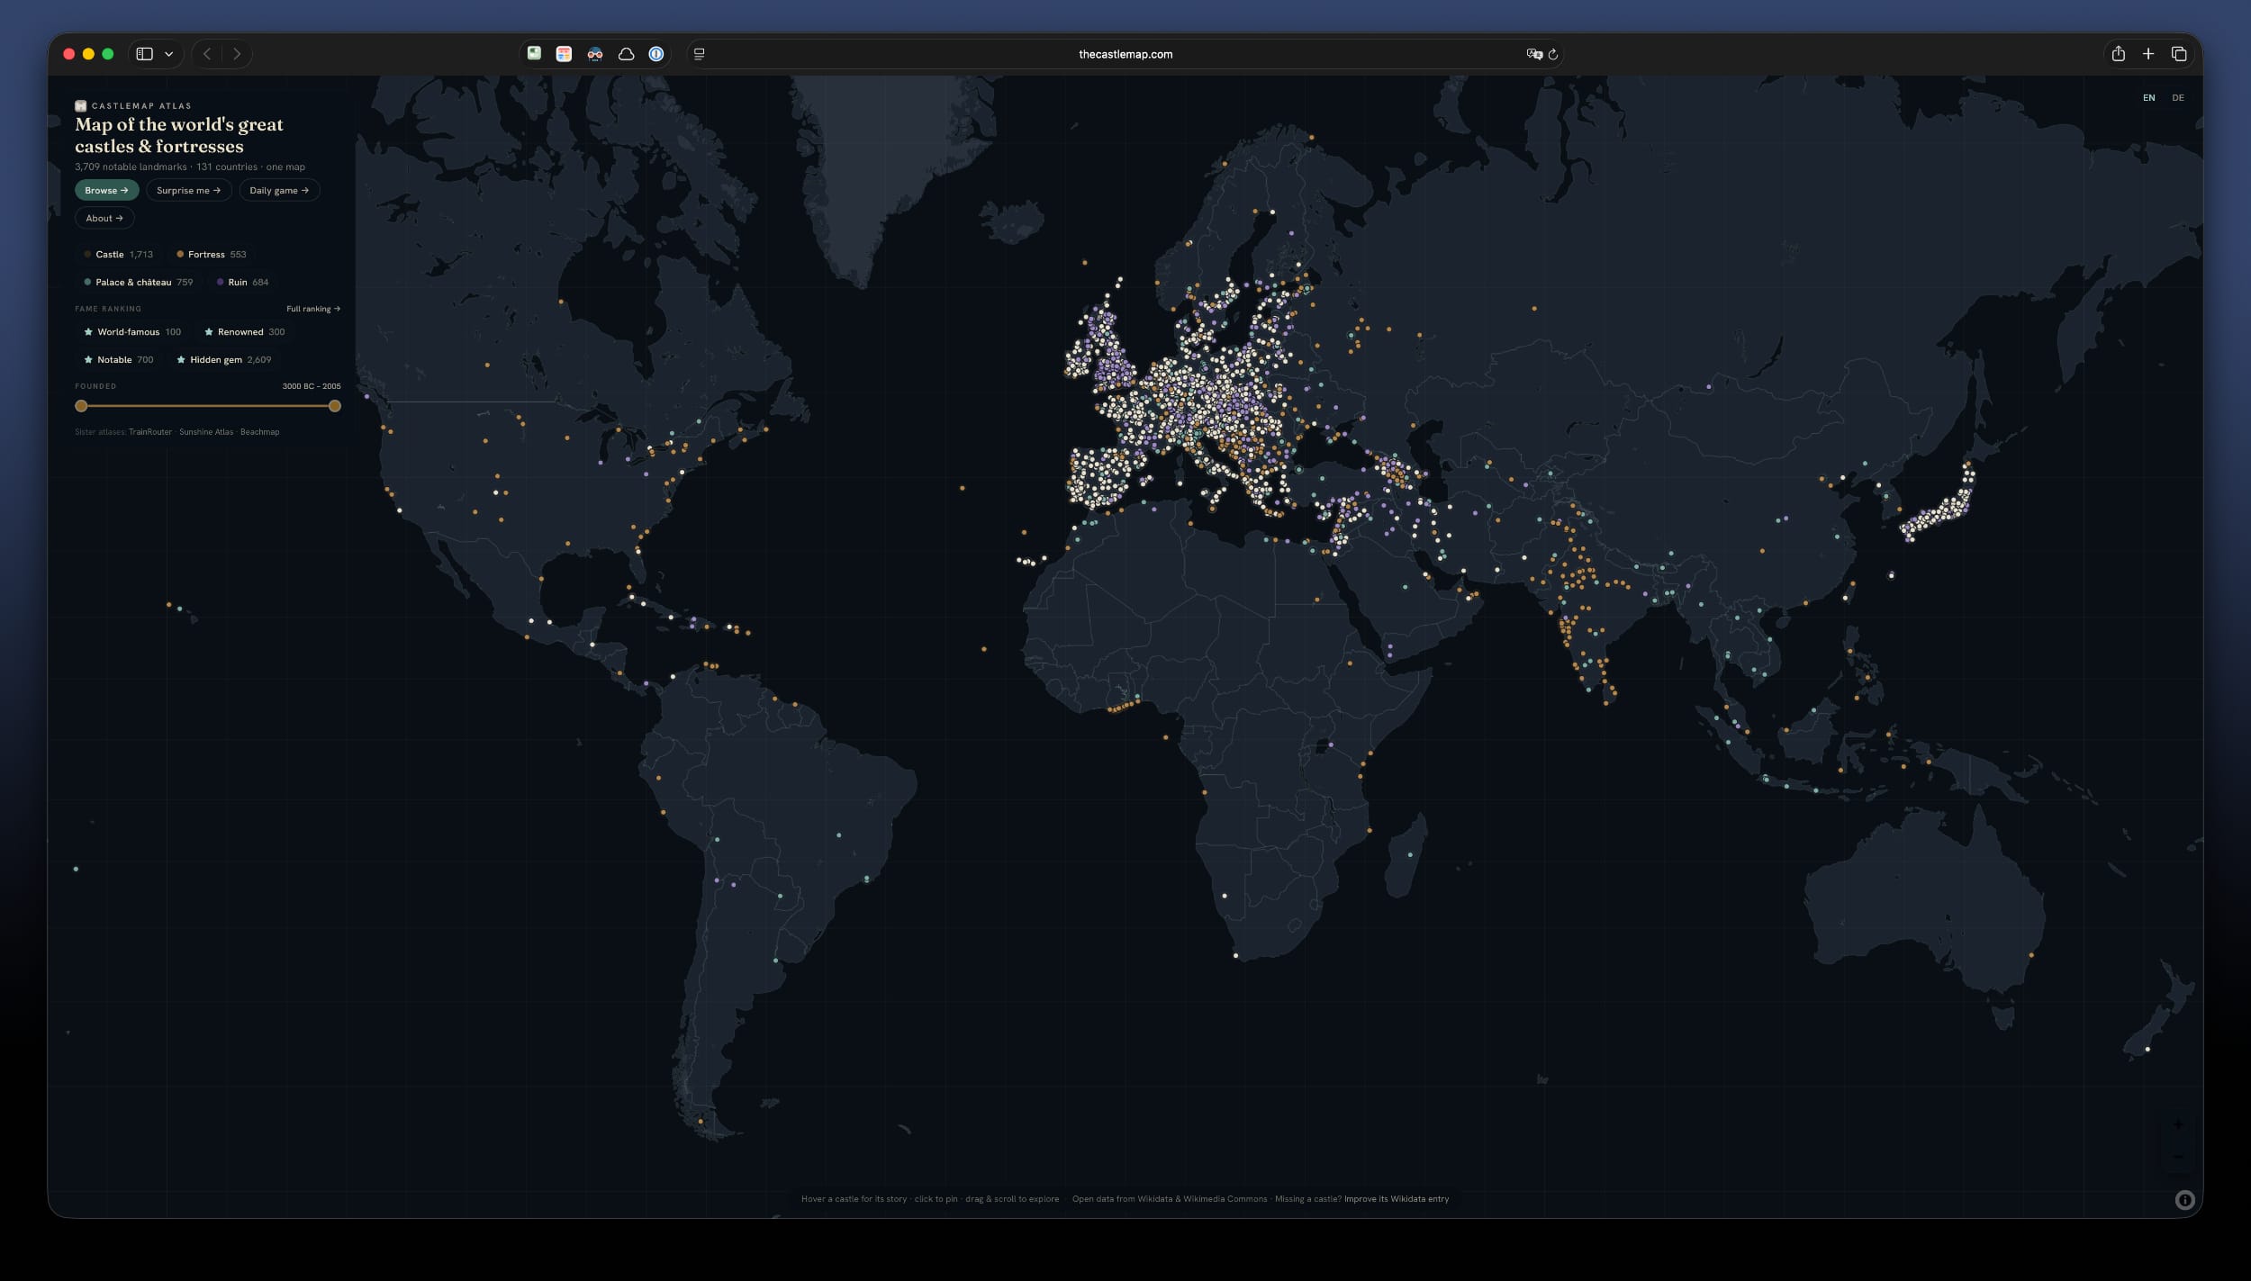Switch language to EN
Screen dimensions: 2251x1281
(x=2149, y=98)
